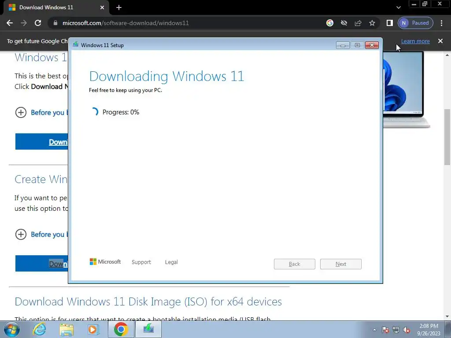Click the Chrome back arrow
The height and width of the screenshot is (338, 451).
(10, 23)
